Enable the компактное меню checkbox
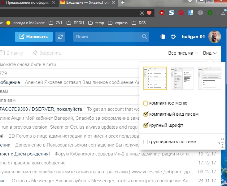The image size is (227, 186). (146, 103)
